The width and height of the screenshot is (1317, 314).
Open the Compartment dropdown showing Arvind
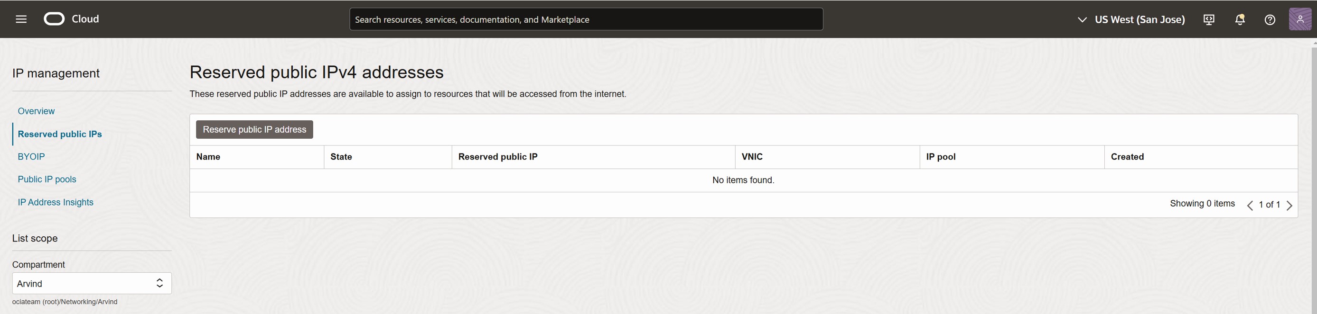coord(92,283)
